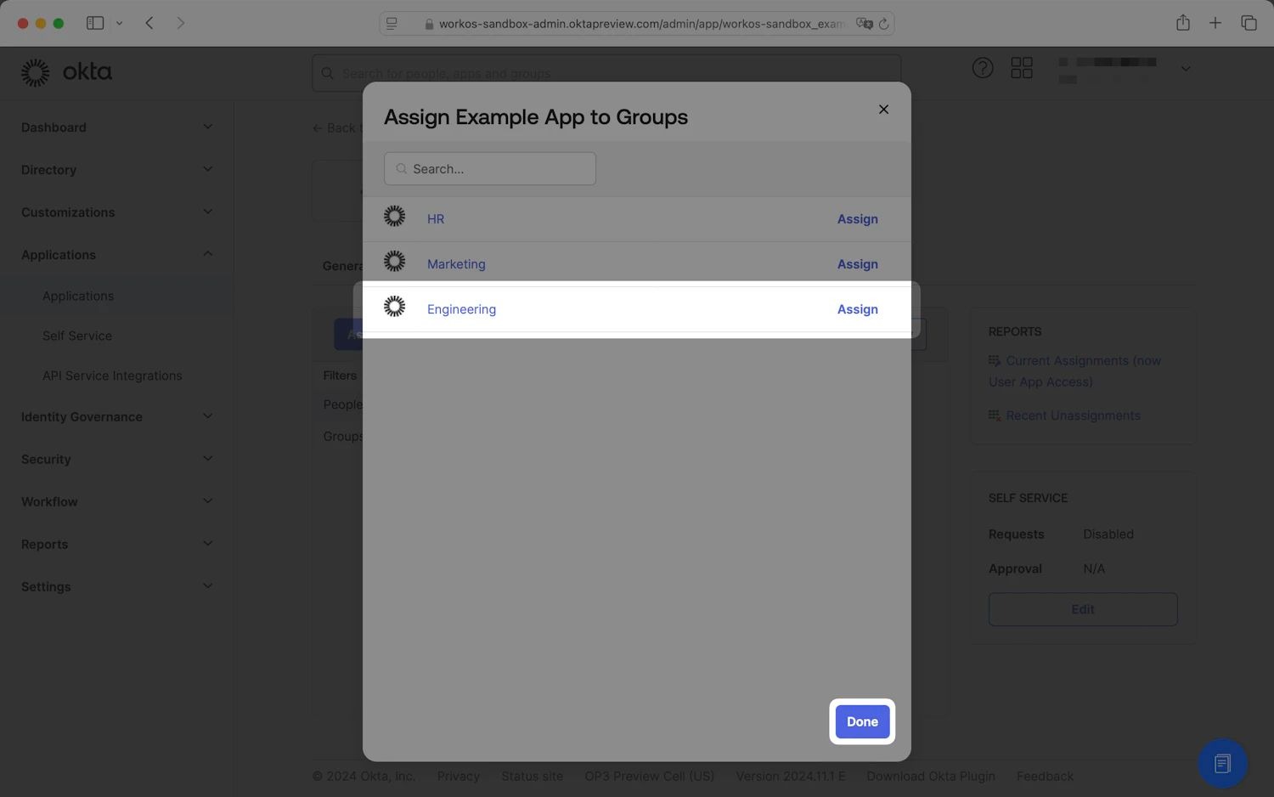Expand Identity Governance menu
The width and height of the screenshot is (1274, 797).
click(117, 416)
